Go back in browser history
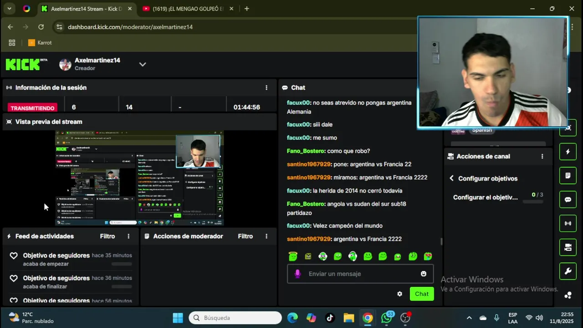The image size is (583, 328). [10, 27]
